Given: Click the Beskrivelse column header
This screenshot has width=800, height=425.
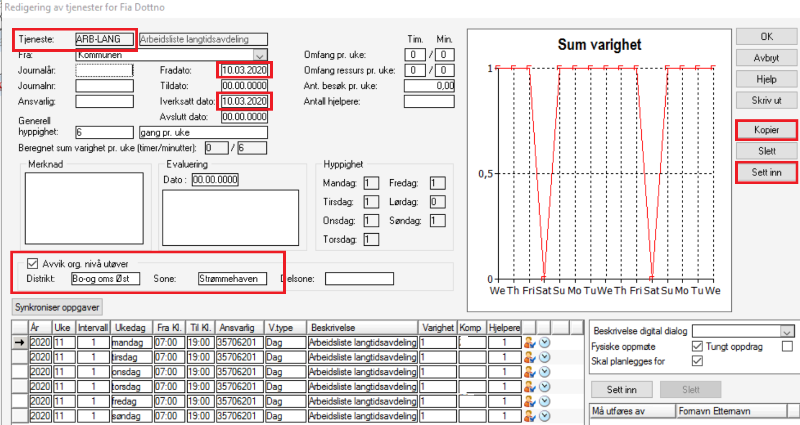Looking at the screenshot, I should tap(362, 327).
